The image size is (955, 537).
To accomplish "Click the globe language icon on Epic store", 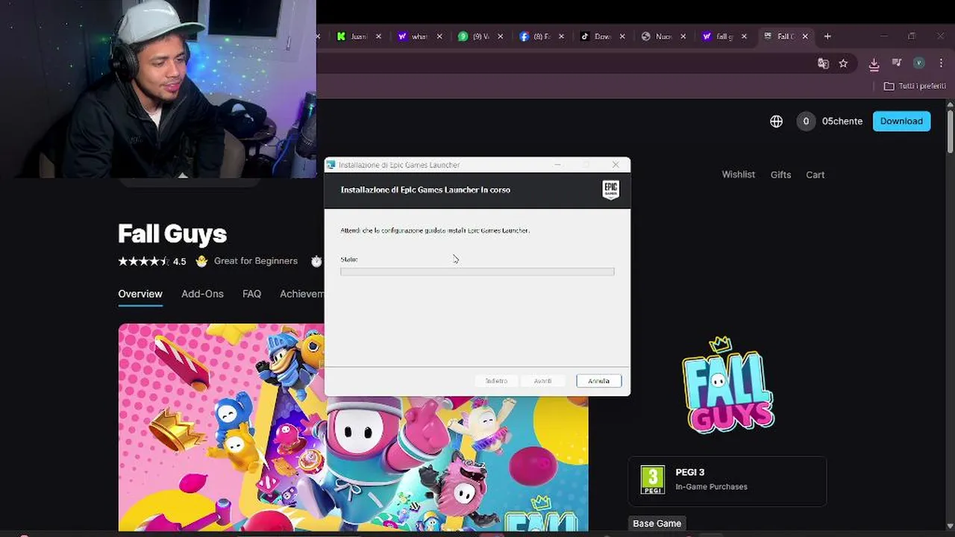I will click(777, 121).
